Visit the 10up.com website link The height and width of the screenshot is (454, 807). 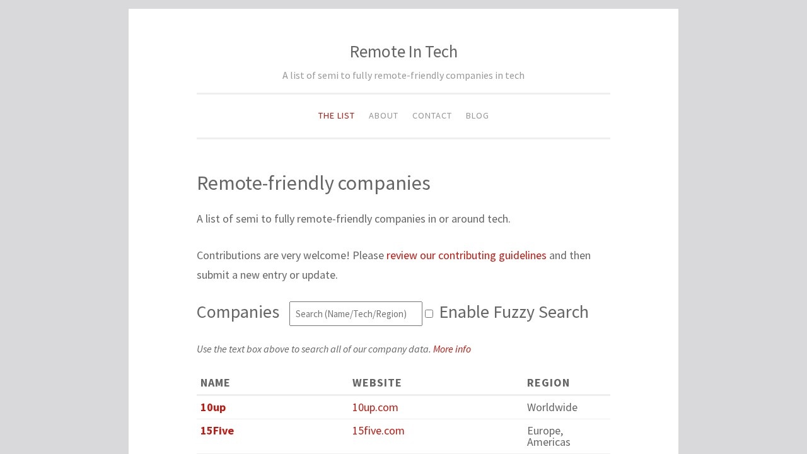point(374,407)
